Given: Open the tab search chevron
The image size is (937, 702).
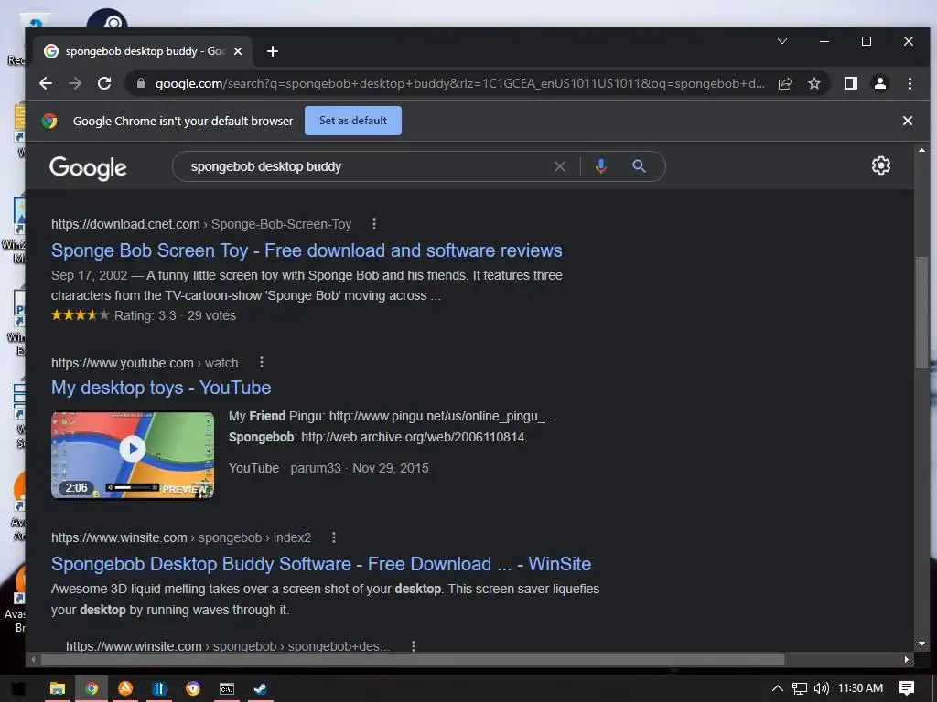Looking at the screenshot, I should (782, 41).
